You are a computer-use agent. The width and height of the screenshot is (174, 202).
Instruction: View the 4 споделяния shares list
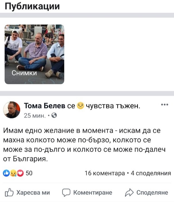pos(151,173)
